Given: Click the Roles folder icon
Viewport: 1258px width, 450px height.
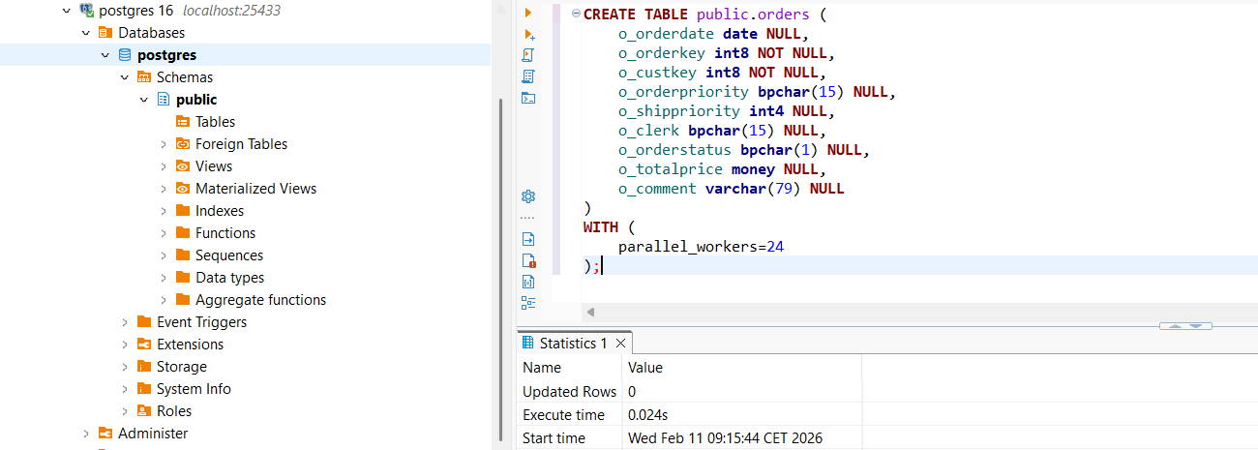Looking at the screenshot, I should click(x=144, y=411).
